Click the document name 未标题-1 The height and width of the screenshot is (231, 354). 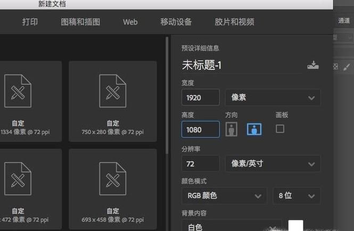coord(202,65)
